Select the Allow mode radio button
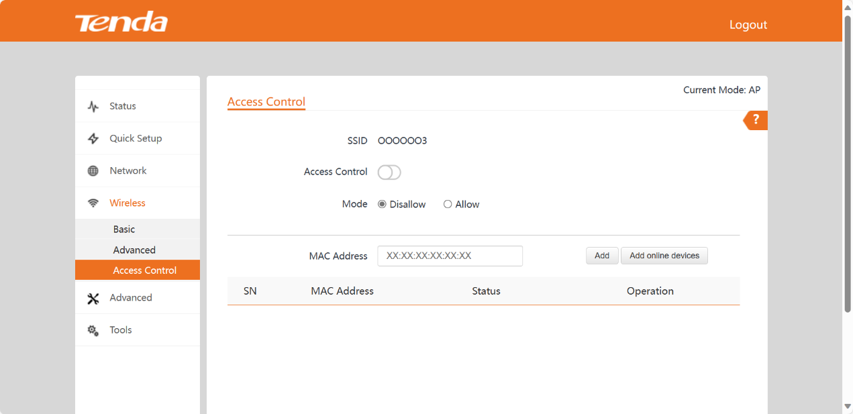This screenshot has height=414, width=853. point(448,205)
